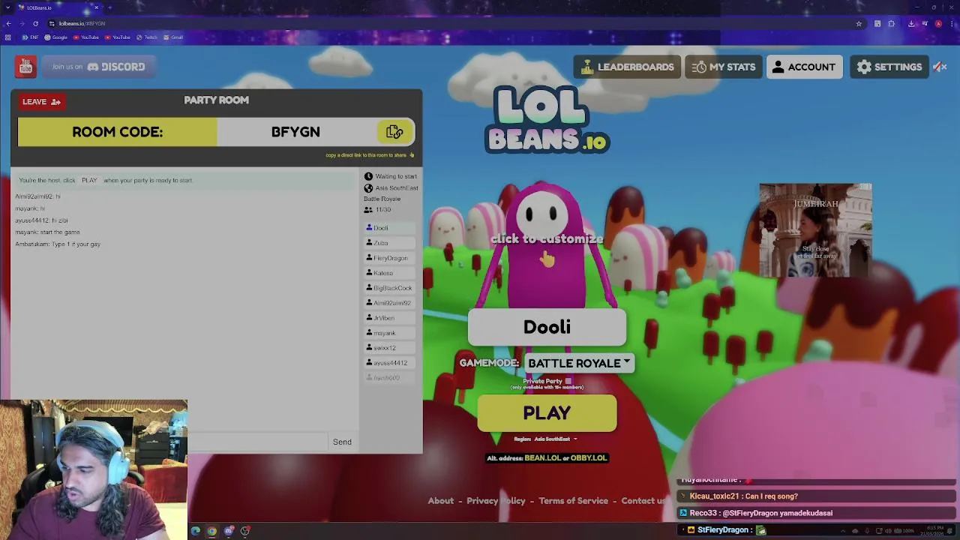Select player Dooli in party list
960x540 pixels.
tap(389, 228)
